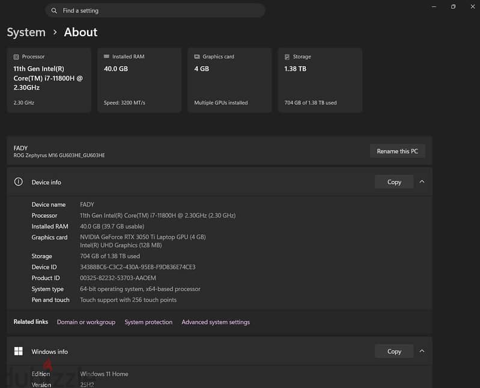The width and height of the screenshot is (480, 388).
Task: Select the Product ID 00325-82232-53703-AAOEM
Action: (118, 278)
